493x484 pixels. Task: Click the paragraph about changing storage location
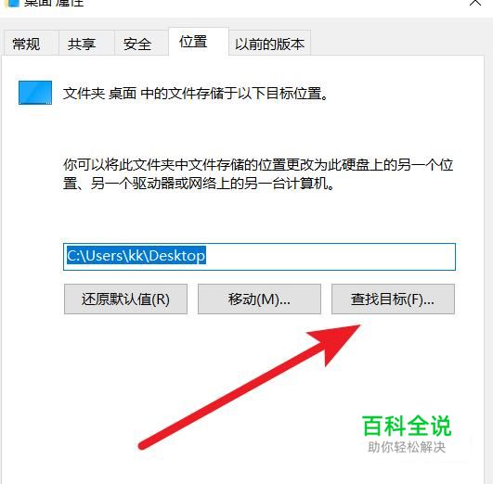pos(258,173)
